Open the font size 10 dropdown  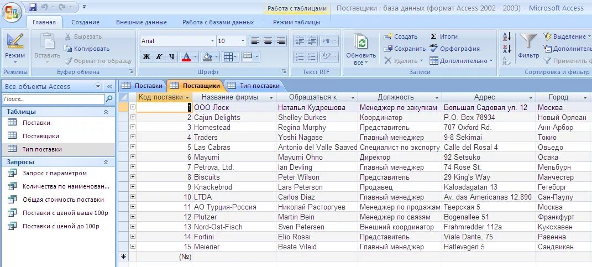coord(243,41)
